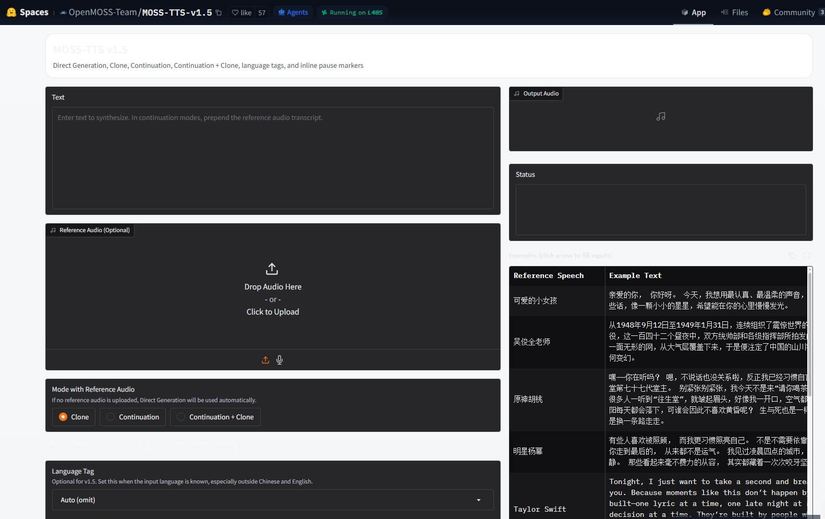Click the Language Tag dropdown arrow
825x519 pixels.
pos(479,500)
